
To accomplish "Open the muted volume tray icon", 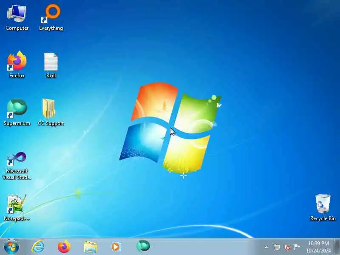I will [x=287, y=247].
